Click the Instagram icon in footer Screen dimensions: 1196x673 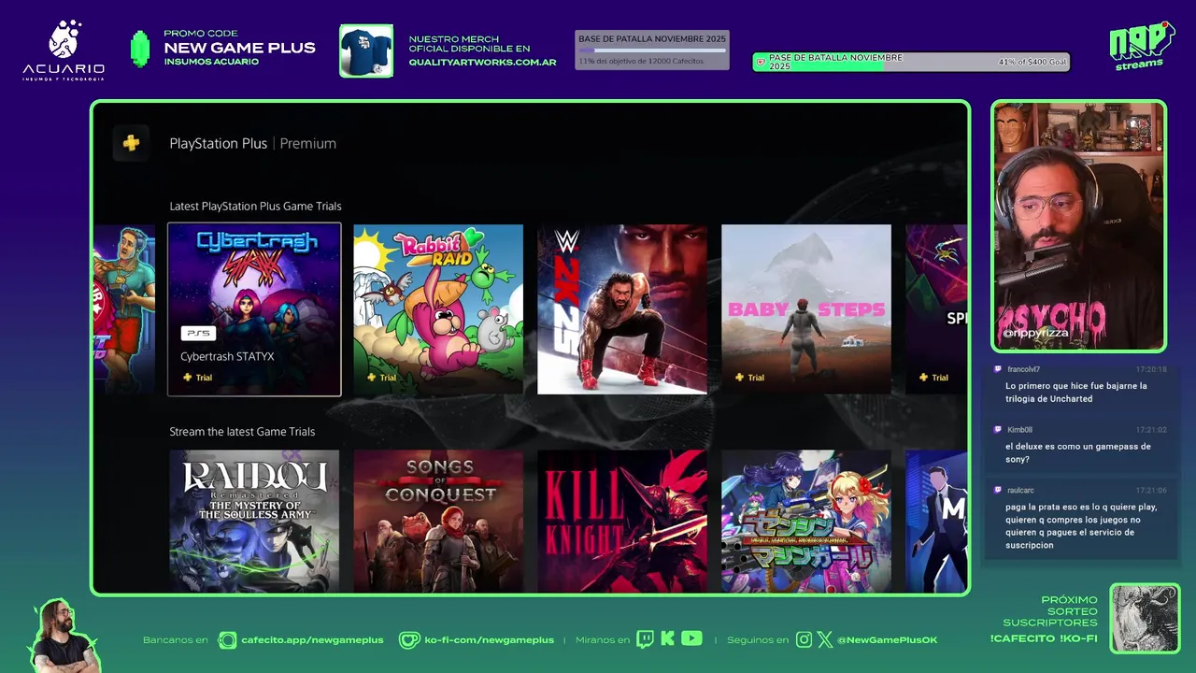(x=804, y=640)
